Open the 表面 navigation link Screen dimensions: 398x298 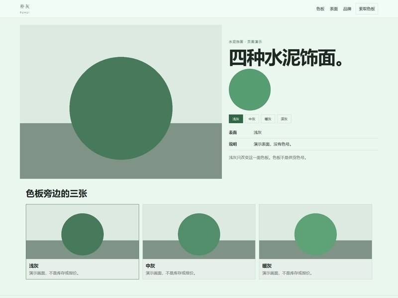333,9
